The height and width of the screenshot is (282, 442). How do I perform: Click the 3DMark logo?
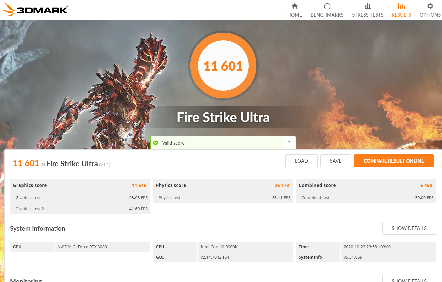[35, 9]
